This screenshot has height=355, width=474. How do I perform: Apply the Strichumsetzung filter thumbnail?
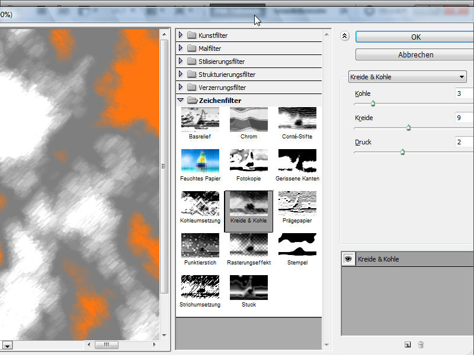pyautogui.click(x=200, y=287)
